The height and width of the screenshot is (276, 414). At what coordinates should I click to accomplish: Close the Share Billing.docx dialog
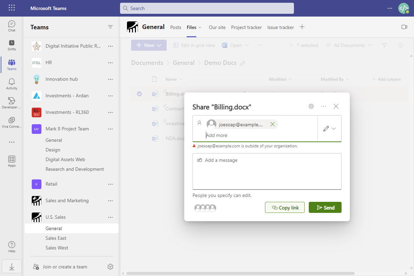[336, 106]
